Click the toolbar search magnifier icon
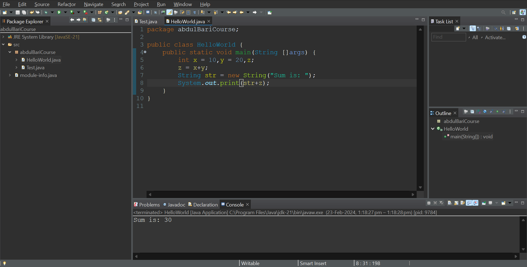 pos(503,12)
